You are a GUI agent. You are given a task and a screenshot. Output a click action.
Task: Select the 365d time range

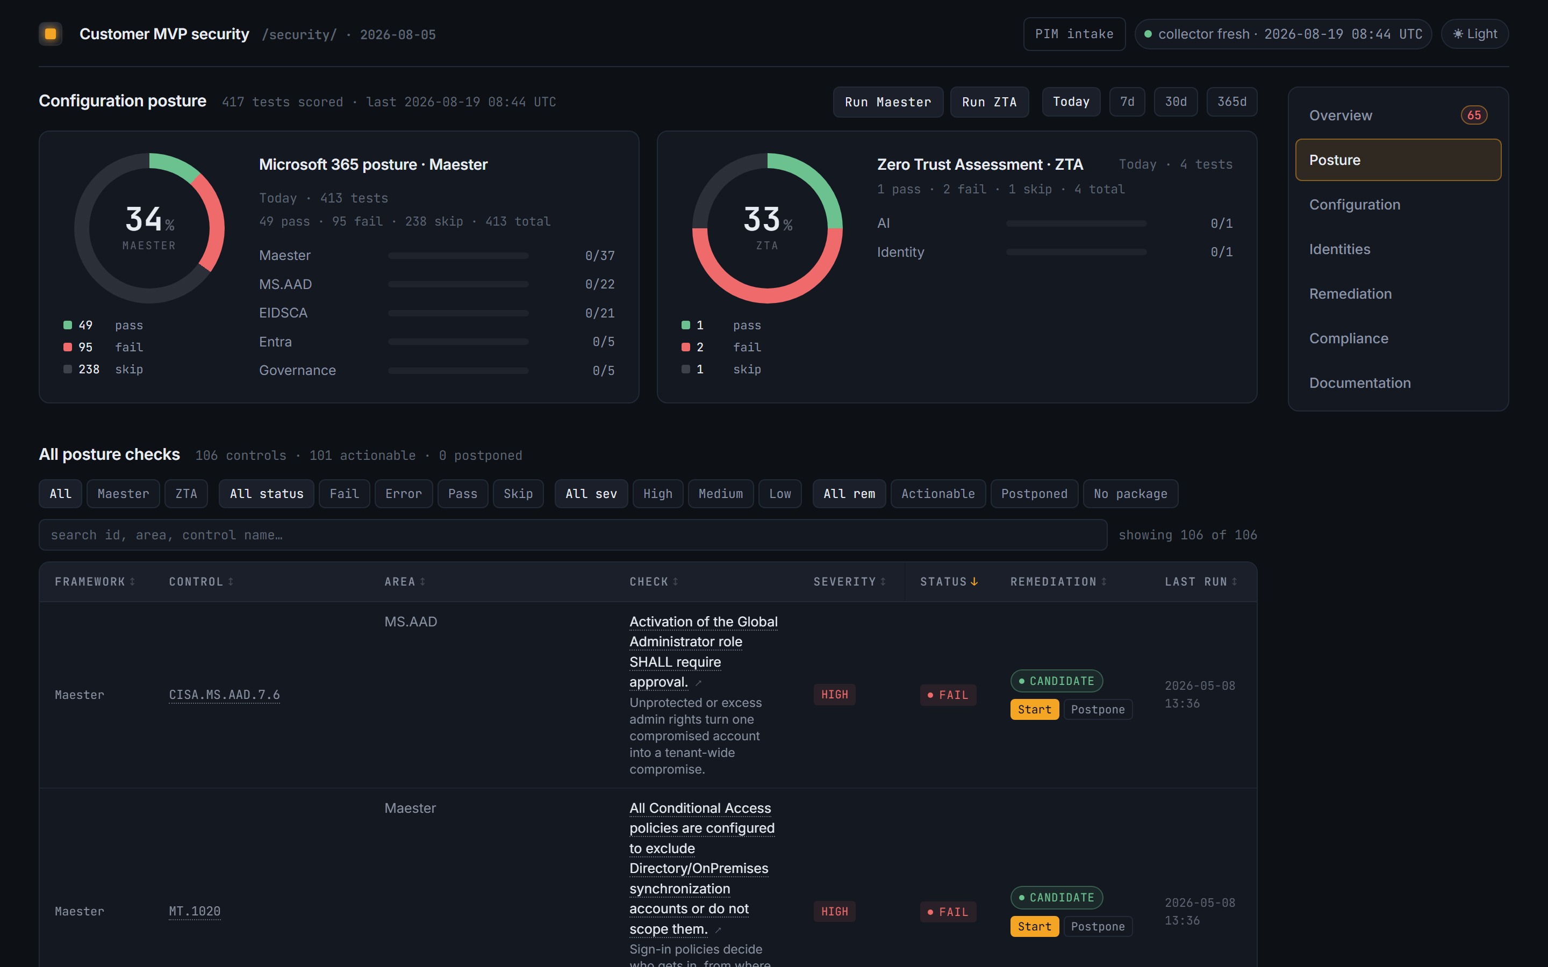tap(1232, 102)
